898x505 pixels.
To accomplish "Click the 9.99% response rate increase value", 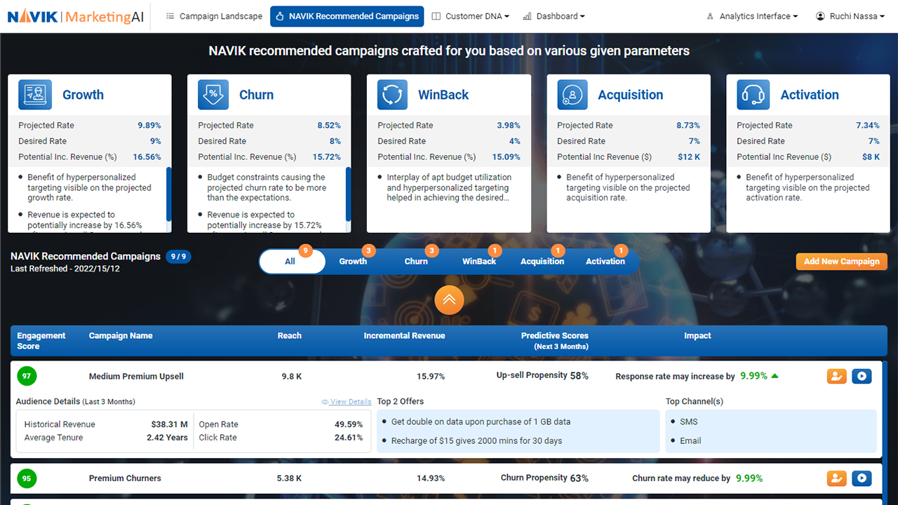I will pos(754,377).
